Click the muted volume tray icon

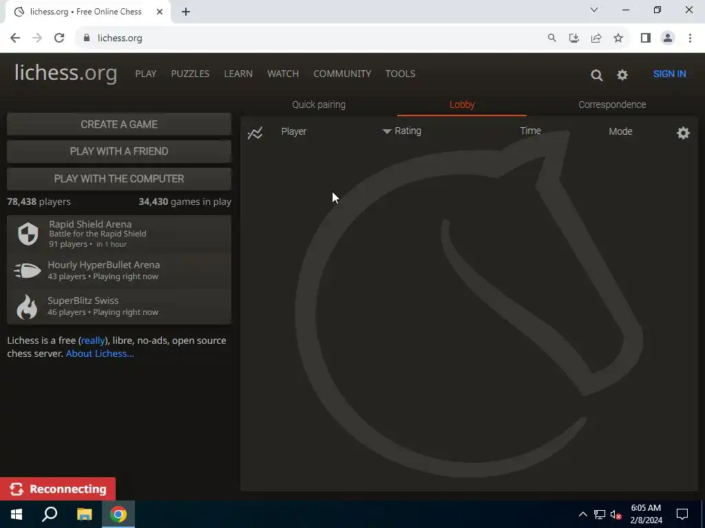(x=616, y=514)
